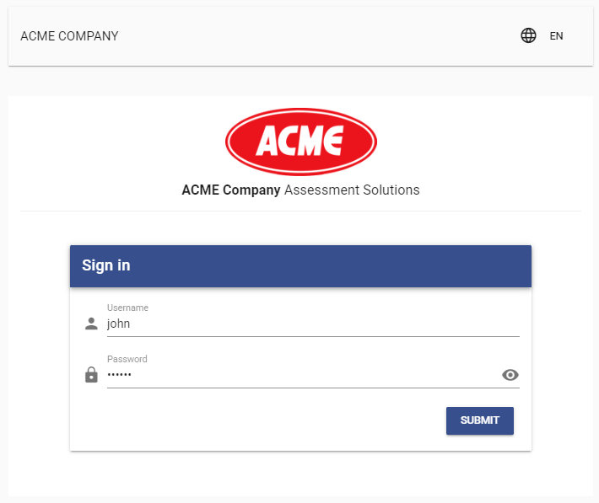Image resolution: width=599 pixels, height=503 pixels.
Task: Click the red ACME oval logo
Action: tap(301, 142)
